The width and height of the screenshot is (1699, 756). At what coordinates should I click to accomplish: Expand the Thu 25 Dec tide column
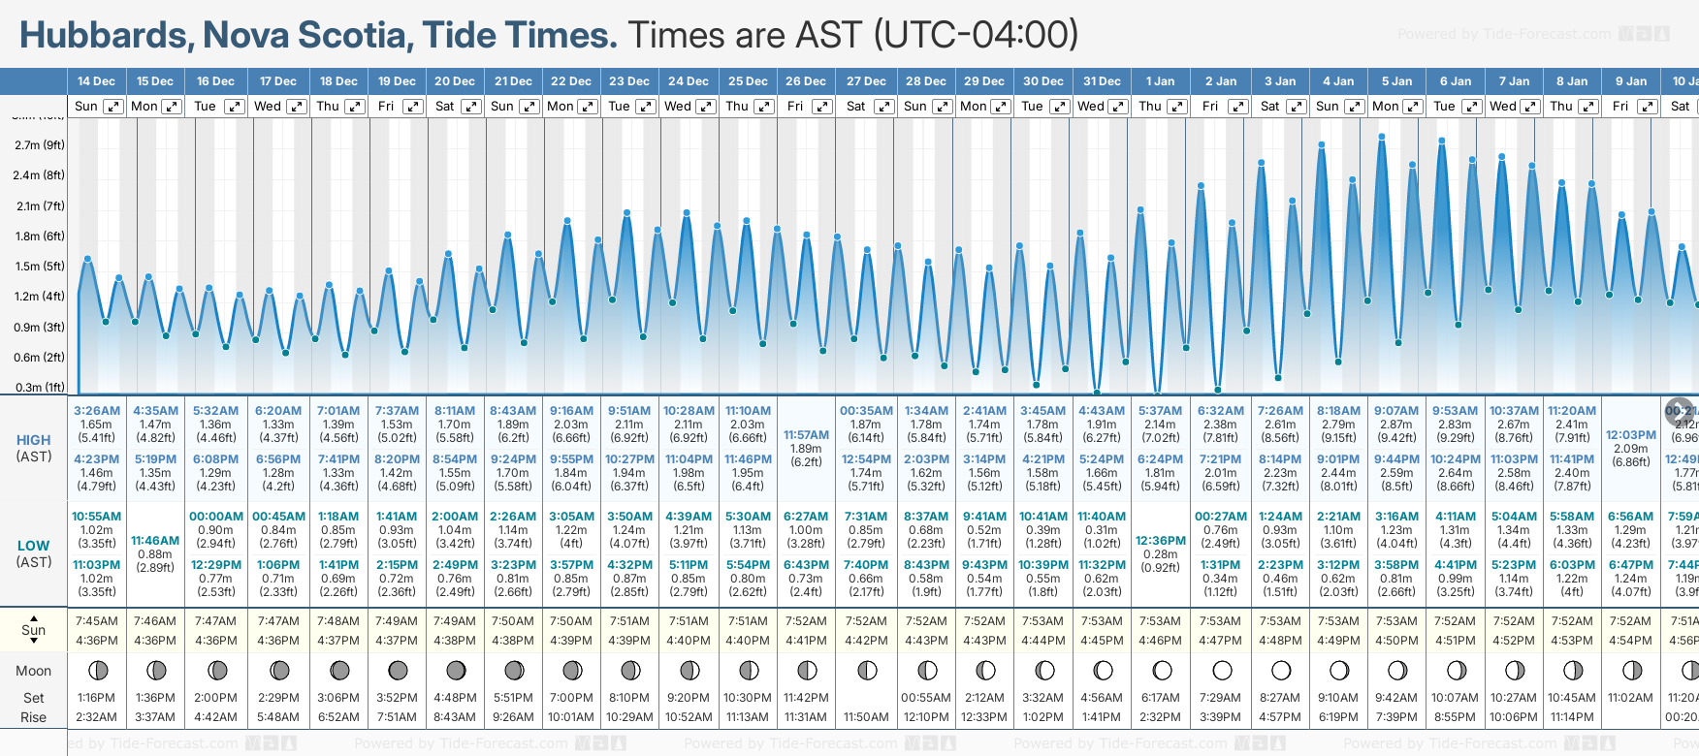click(764, 107)
